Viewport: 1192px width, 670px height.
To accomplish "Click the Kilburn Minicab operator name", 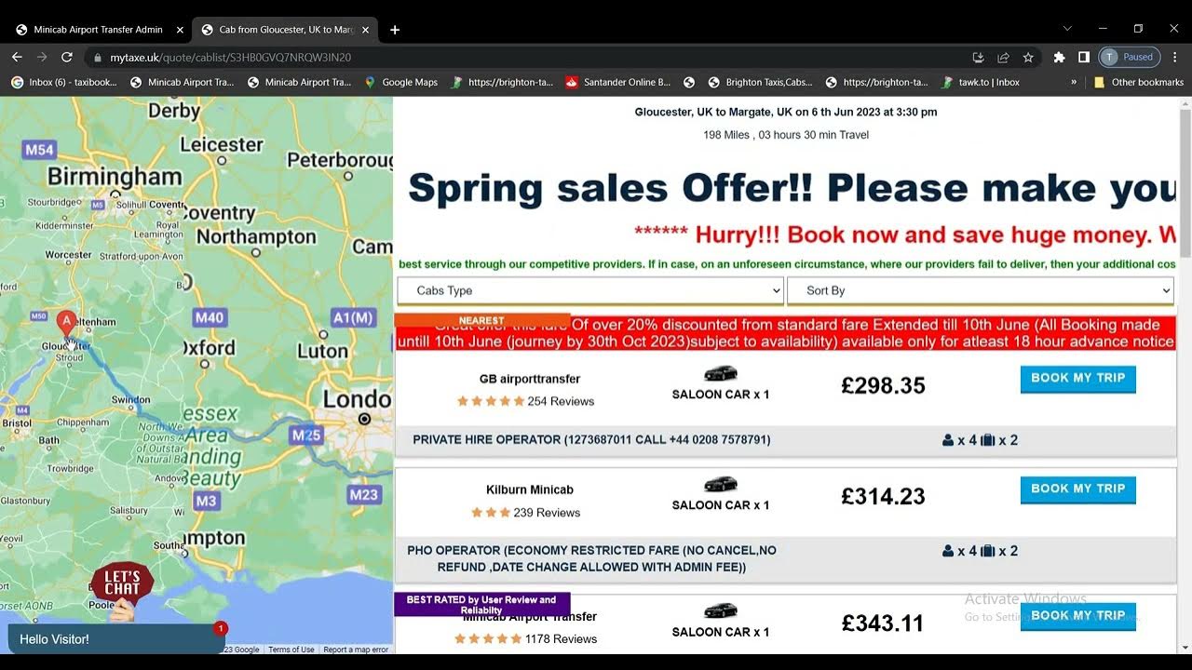I will (x=530, y=489).
